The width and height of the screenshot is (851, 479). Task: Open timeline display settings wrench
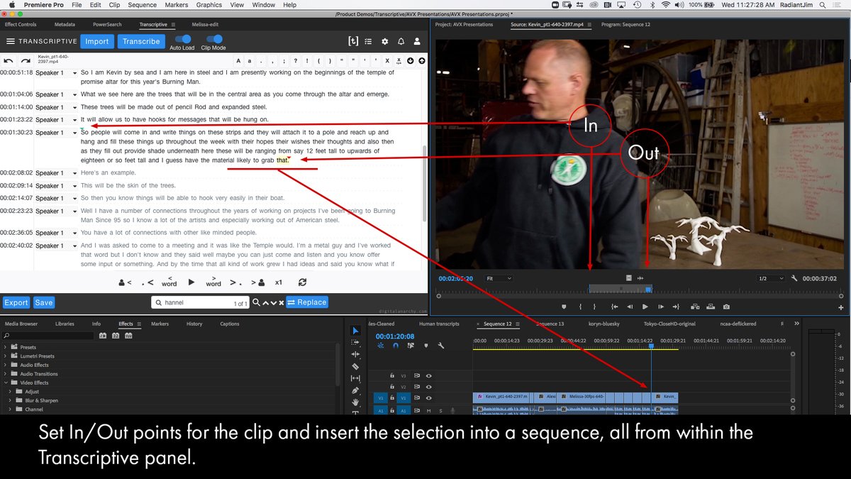coord(441,346)
